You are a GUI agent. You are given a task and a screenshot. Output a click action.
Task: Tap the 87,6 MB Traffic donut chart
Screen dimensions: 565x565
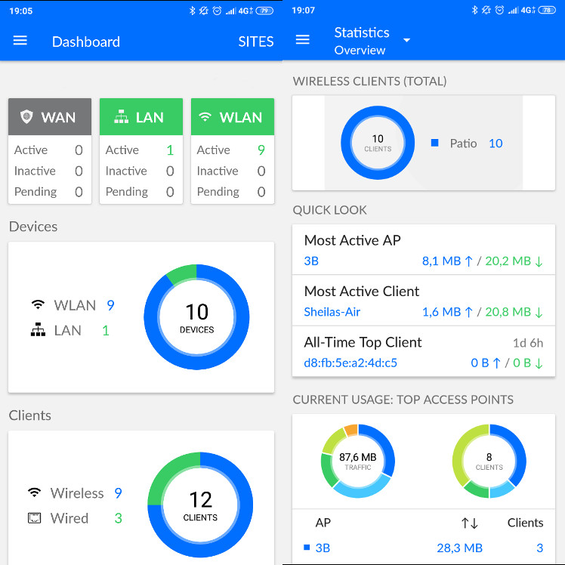coord(357,462)
